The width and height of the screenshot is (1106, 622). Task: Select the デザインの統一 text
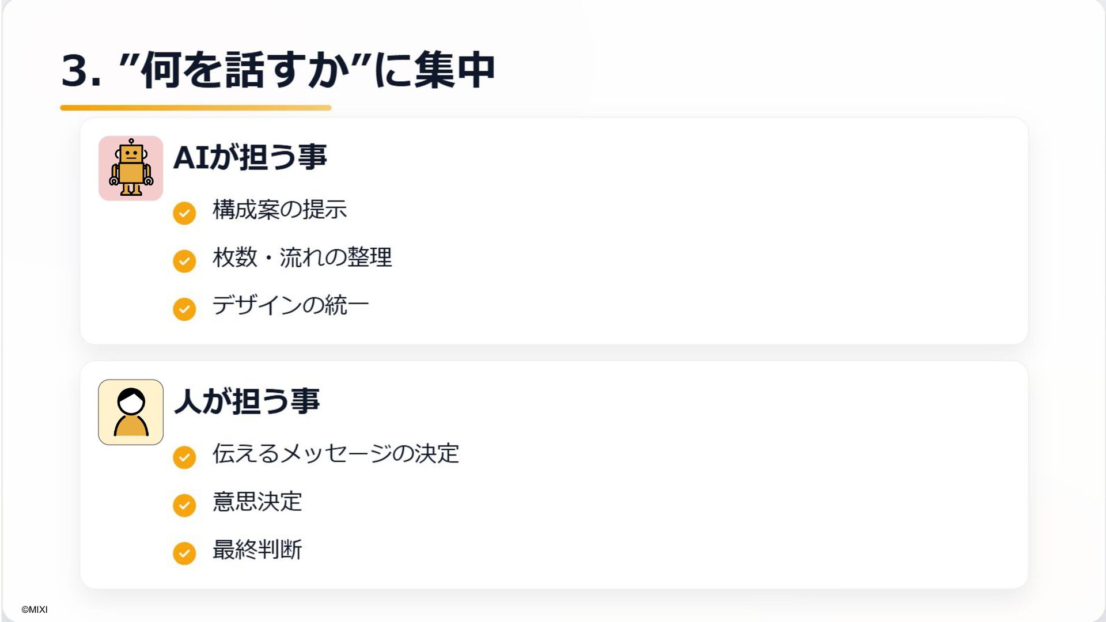(x=290, y=305)
